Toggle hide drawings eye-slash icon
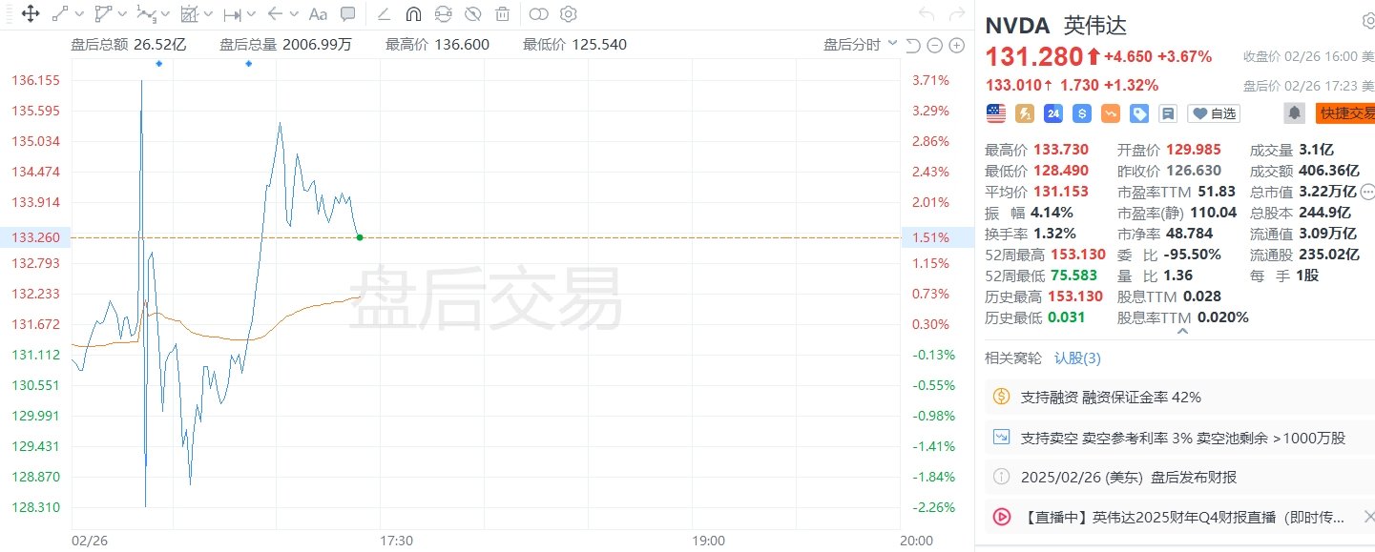Viewport: 1375px width, 552px height. click(x=472, y=14)
